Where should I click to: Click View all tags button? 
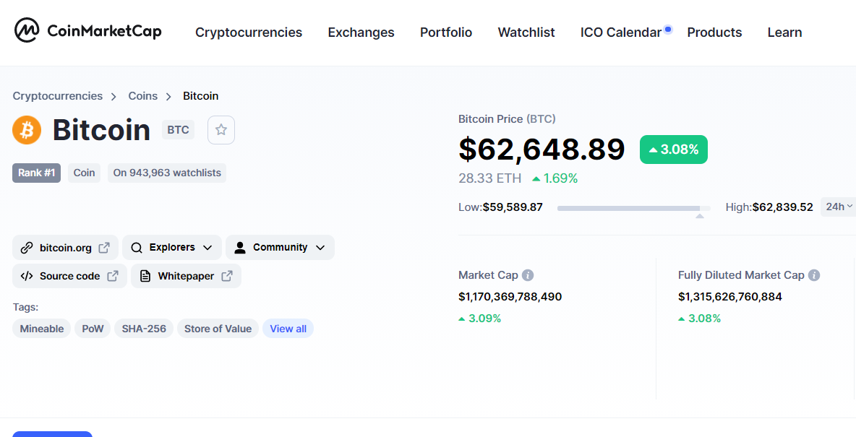pos(288,329)
